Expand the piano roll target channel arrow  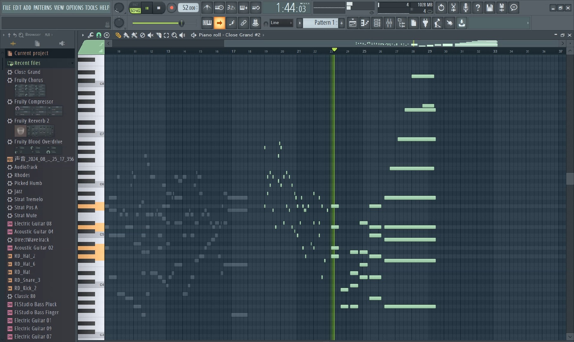point(264,35)
